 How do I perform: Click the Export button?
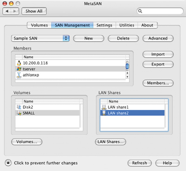click(158, 64)
